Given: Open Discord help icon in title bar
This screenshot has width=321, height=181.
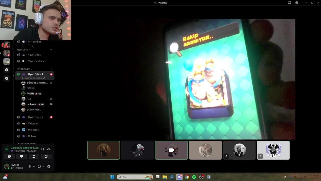Looking at the screenshot, I should 297,3.
